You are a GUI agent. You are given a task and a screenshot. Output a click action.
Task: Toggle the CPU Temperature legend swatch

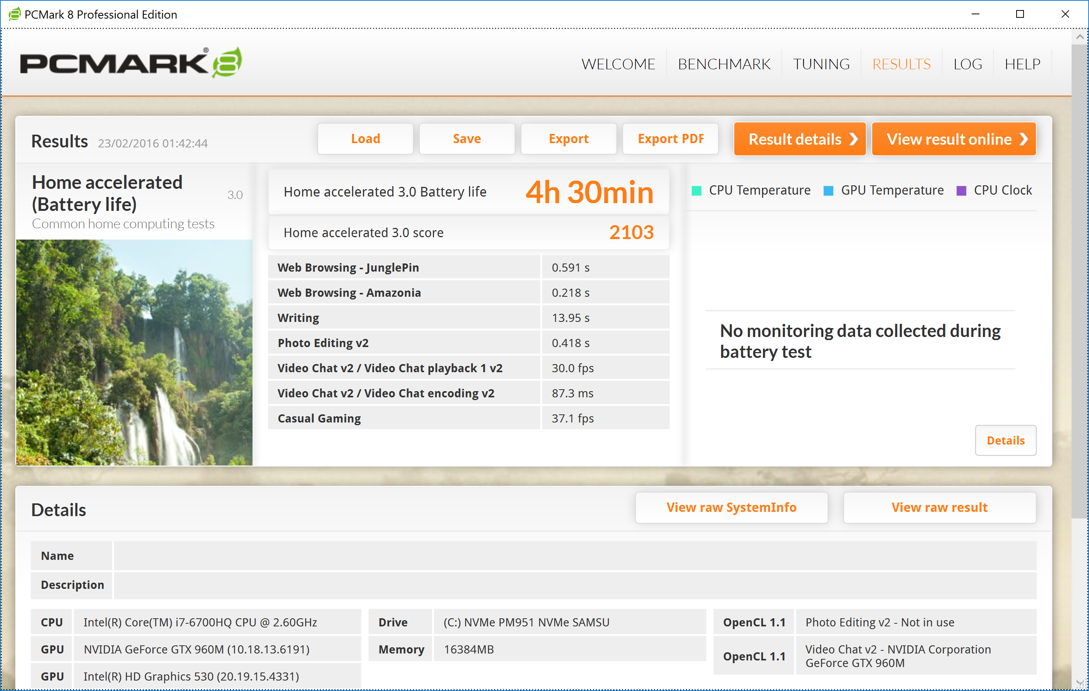[x=696, y=191]
